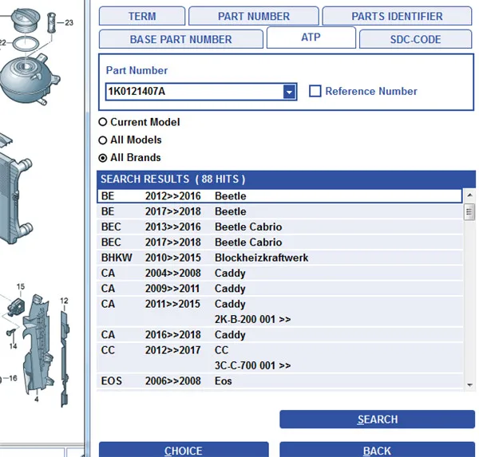Click part 14 screw in the diagram

pos(12,333)
